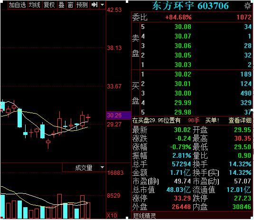Viewport: 254px width, 220px height.
Task: Click the latest red candlestick on chart
Action: pos(88,117)
